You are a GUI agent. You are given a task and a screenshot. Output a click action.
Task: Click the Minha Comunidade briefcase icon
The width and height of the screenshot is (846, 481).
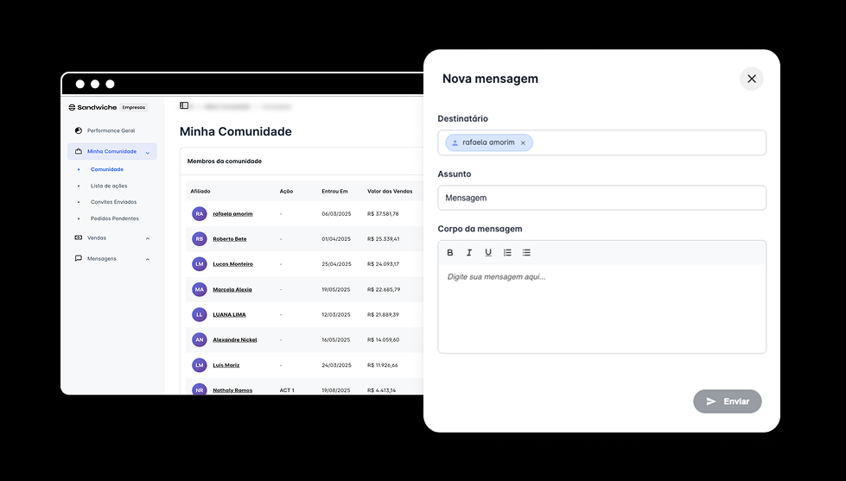click(x=79, y=151)
